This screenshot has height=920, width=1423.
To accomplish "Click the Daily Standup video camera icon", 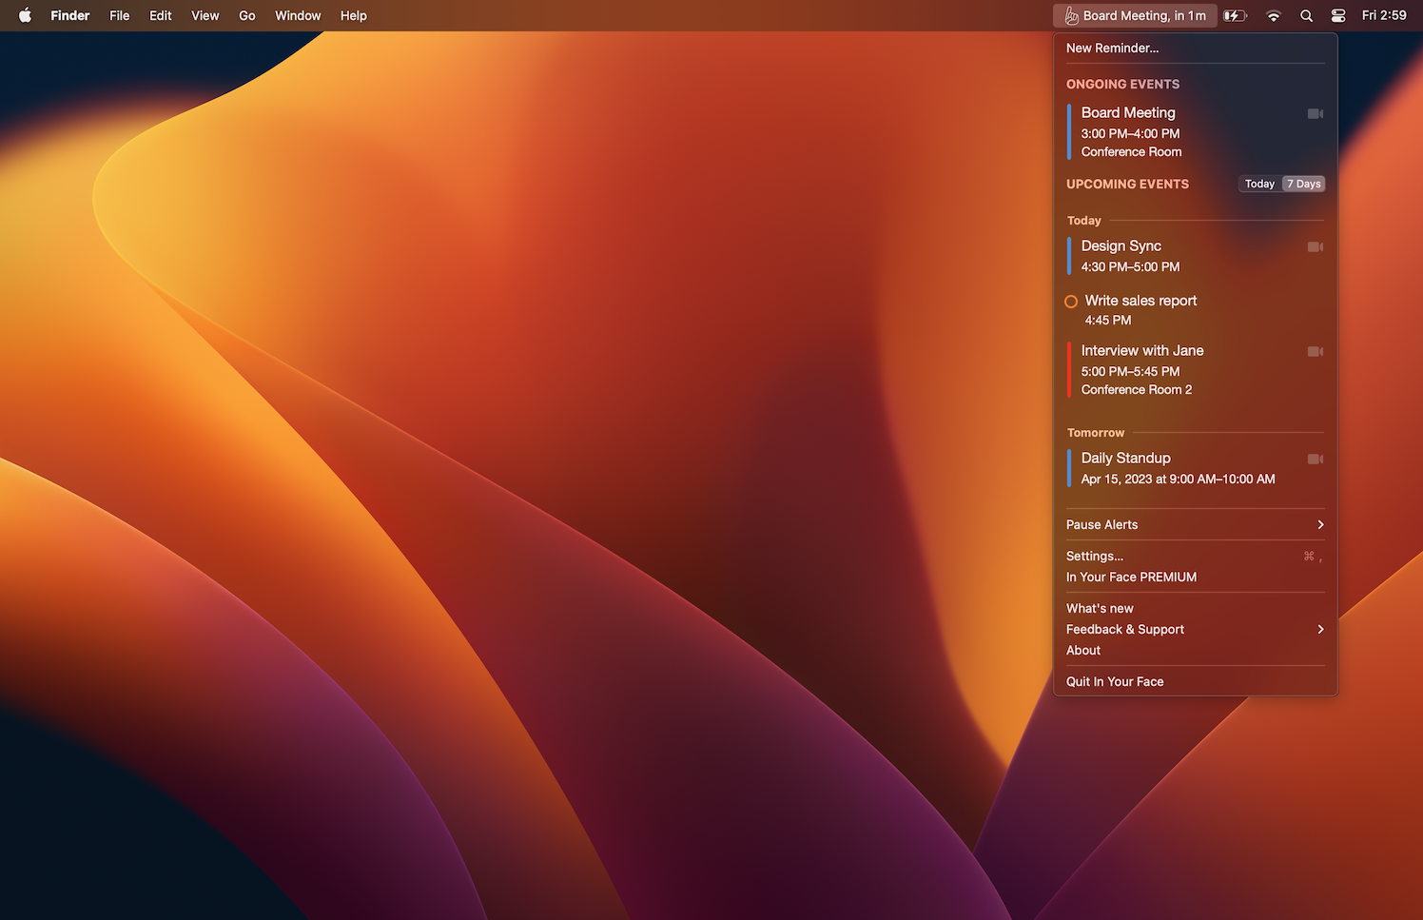I will tap(1315, 460).
